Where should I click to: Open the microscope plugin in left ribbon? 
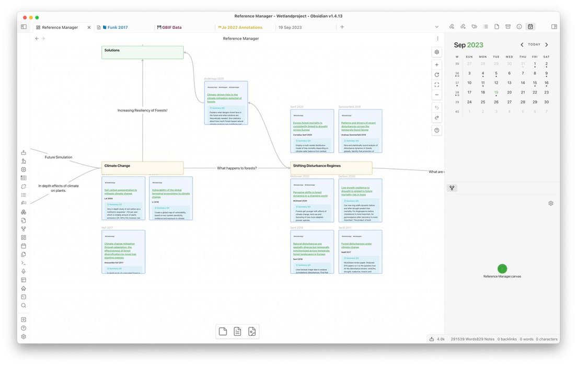pyautogui.click(x=24, y=161)
